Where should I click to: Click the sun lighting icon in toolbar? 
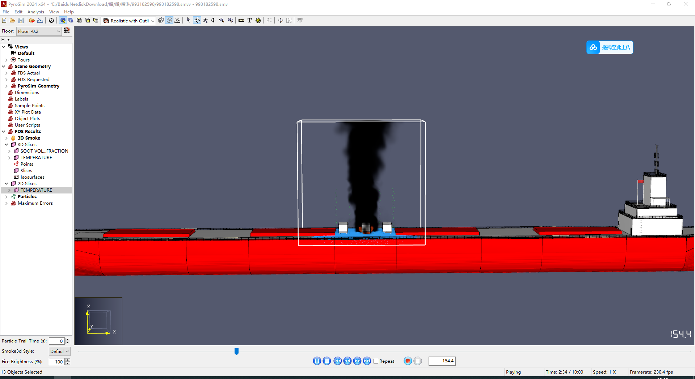click(258, 21)
